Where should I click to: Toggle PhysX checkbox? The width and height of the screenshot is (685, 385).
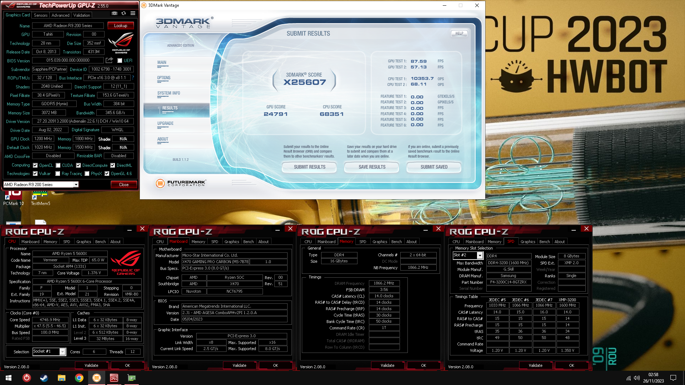point(87,174)
